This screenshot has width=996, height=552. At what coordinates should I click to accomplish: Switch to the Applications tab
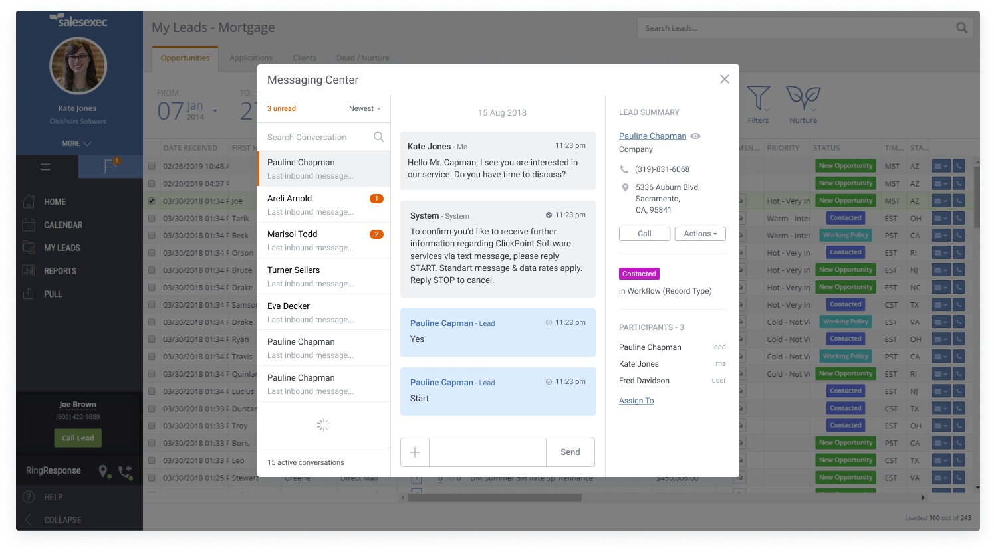point(251,58)
